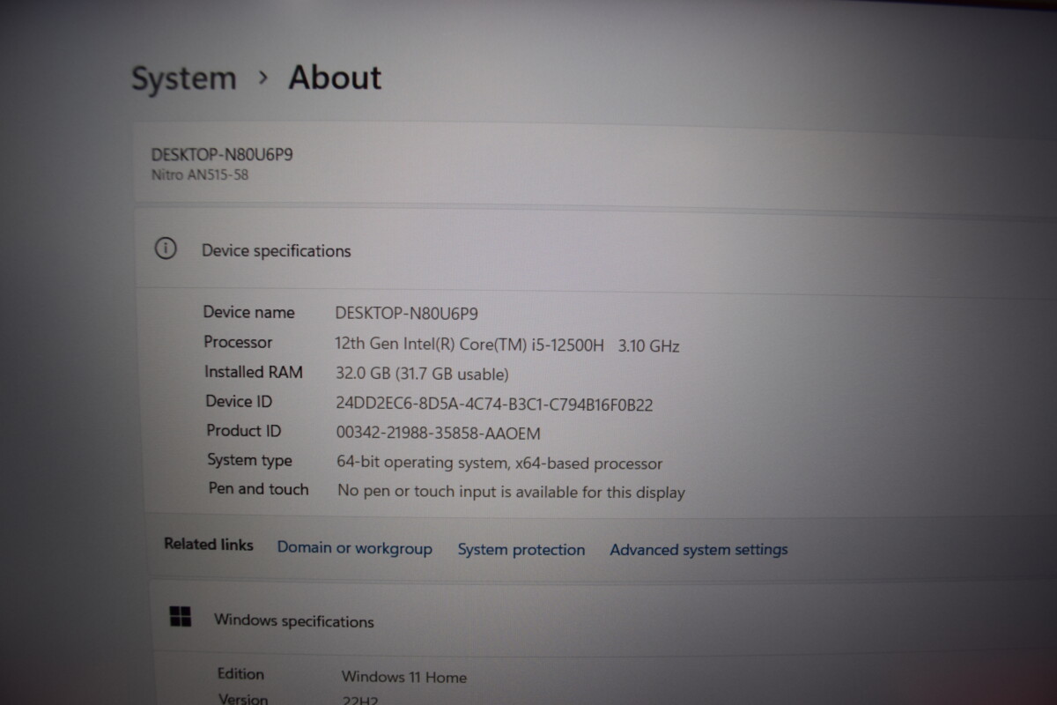Select the DESKTOP-N80U6P9 name at top card
The image size is (1057, 705).
click(222, 155)
